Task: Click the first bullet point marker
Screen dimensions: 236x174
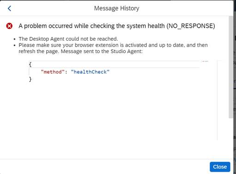Action: (15, 39)
